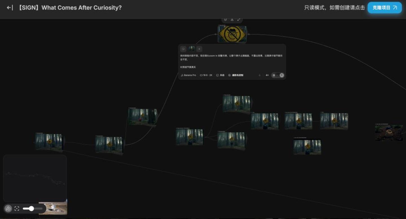Open the 风格 style selector

[x=220, y=75]
